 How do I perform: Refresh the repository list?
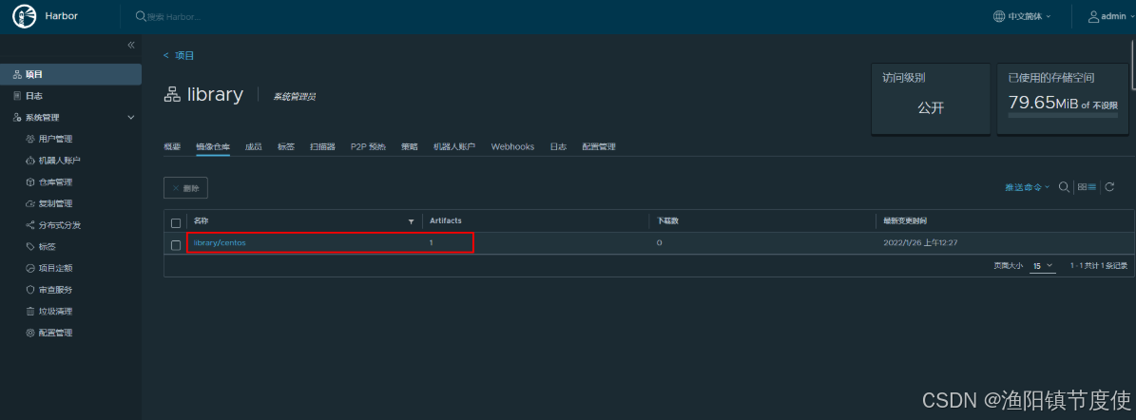[x=1109, y=187]
